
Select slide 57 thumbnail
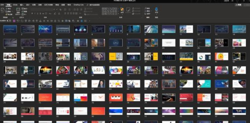pyautogui.click(x=10, y=84)
